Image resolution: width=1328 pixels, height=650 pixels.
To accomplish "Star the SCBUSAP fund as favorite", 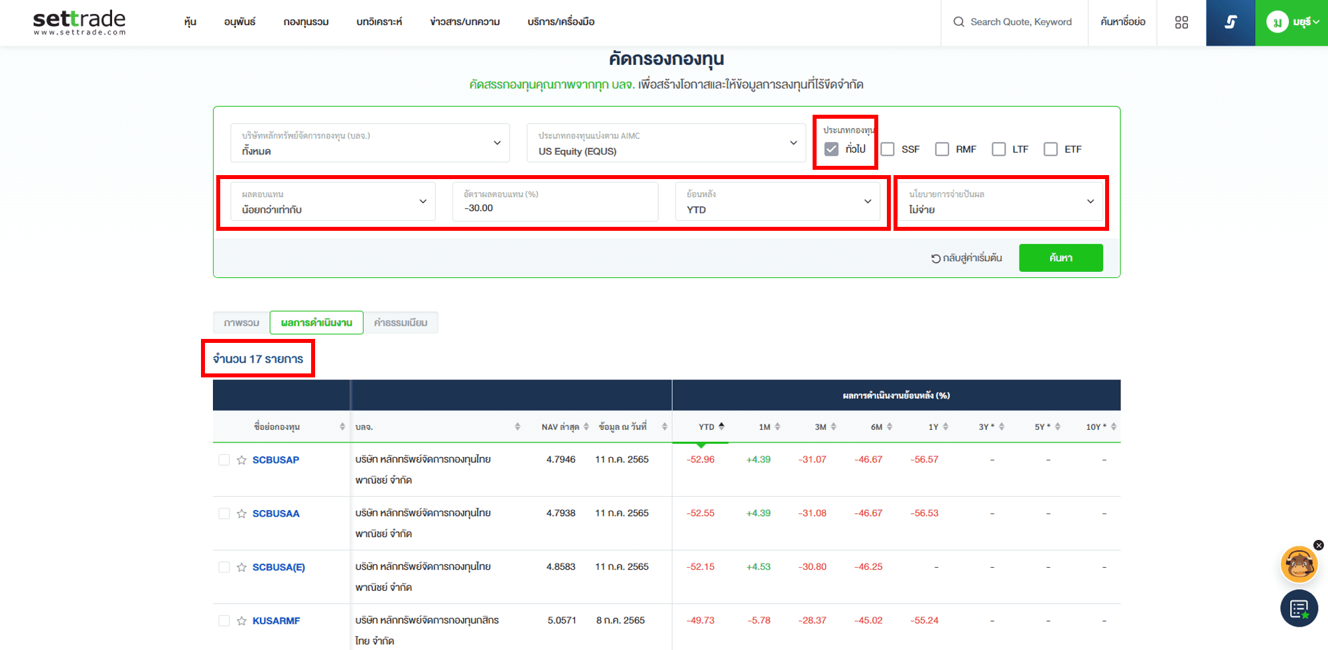I will pos(241,460).
